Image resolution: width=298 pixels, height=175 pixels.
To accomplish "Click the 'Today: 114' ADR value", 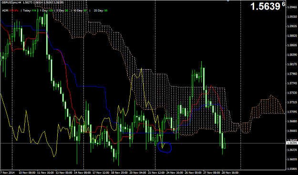I will coord(30,10).
